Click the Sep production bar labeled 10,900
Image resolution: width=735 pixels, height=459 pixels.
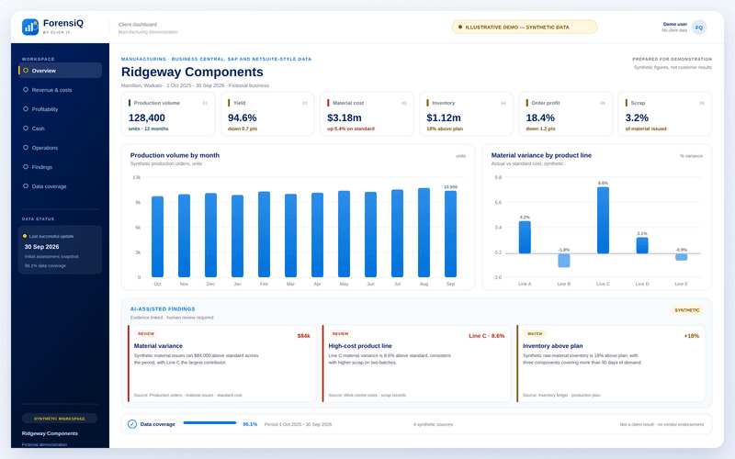click(450, 234)
